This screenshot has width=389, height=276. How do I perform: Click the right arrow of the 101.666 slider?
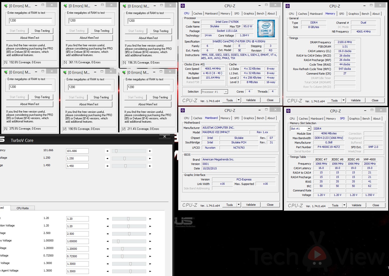point(150,151)
